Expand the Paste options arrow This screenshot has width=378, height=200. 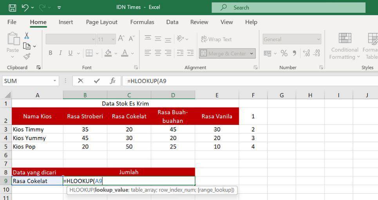13,57
